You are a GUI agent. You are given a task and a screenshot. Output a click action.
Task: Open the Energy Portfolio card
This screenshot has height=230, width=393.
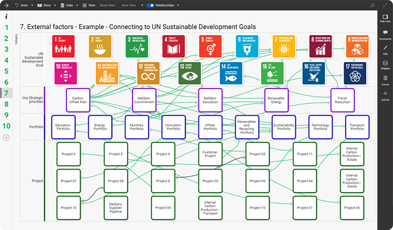100,127
